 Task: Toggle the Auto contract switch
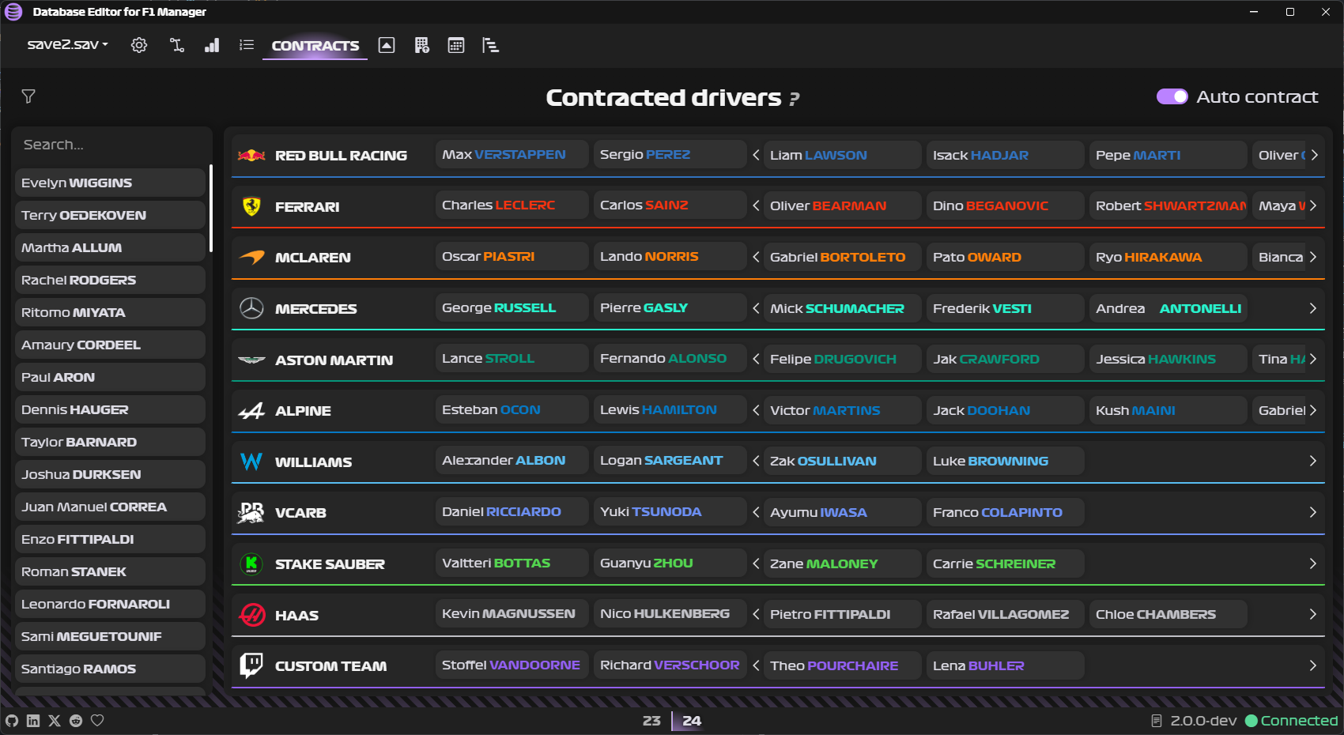(1172, 96)
